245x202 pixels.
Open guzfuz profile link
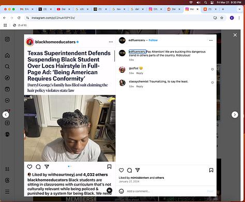pyautogui.click(x=133, y=68)
